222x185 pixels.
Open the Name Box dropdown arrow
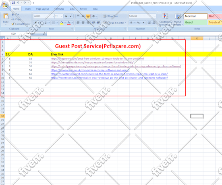pyautogui.click(x=29, y=33)
